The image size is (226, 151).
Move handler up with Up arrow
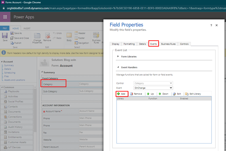click(x=150, y=94)
